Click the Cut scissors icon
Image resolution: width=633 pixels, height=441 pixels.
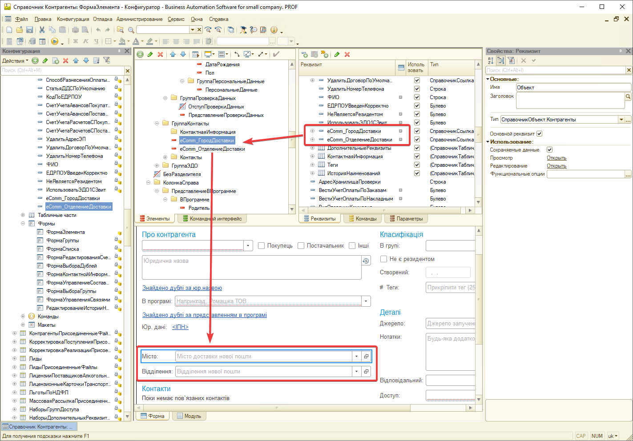[42, 30]
